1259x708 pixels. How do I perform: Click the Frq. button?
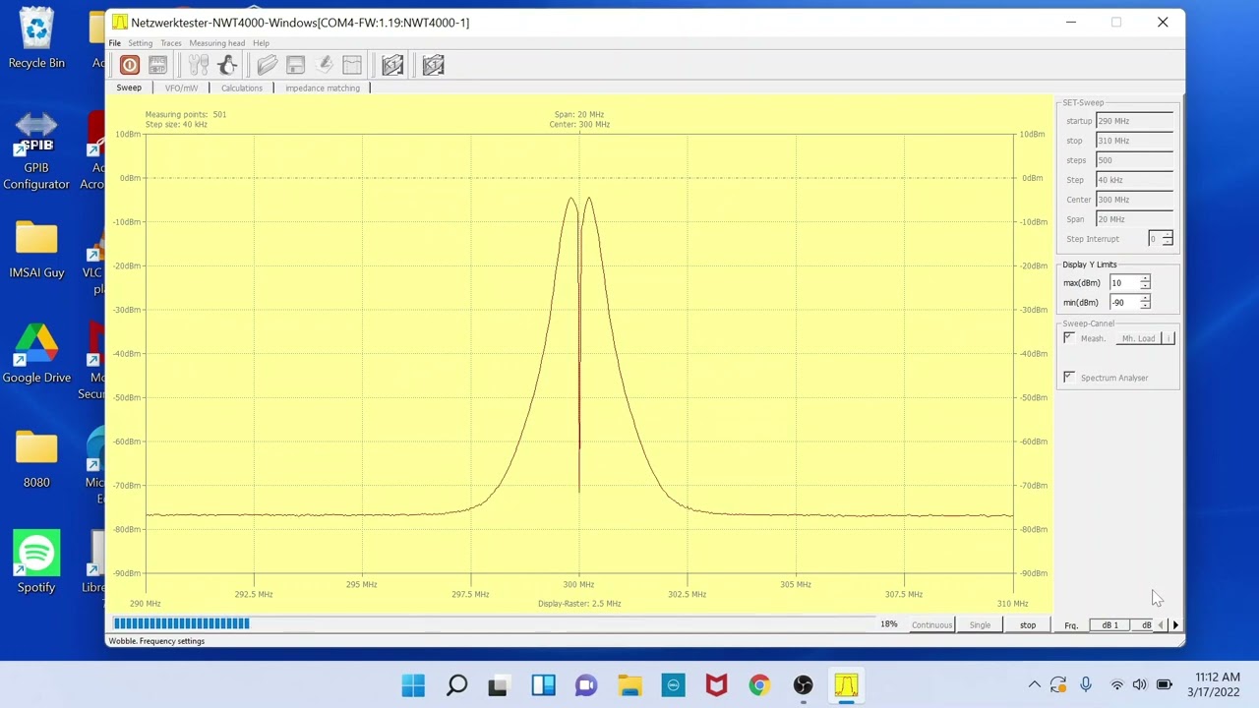[x=1071, y=625]
